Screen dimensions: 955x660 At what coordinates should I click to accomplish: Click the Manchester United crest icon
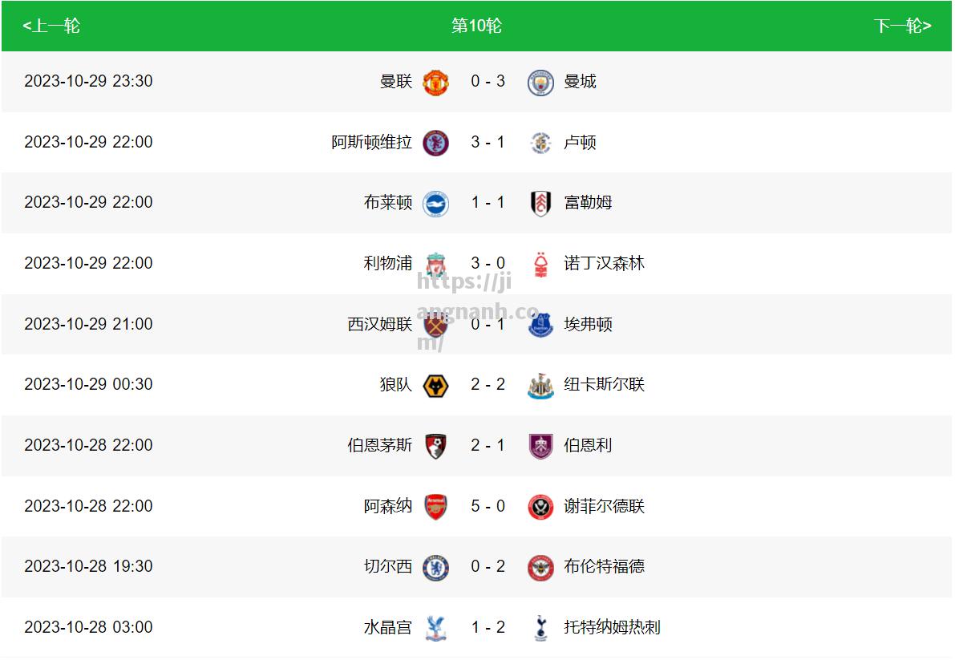(x=435, y=82)
